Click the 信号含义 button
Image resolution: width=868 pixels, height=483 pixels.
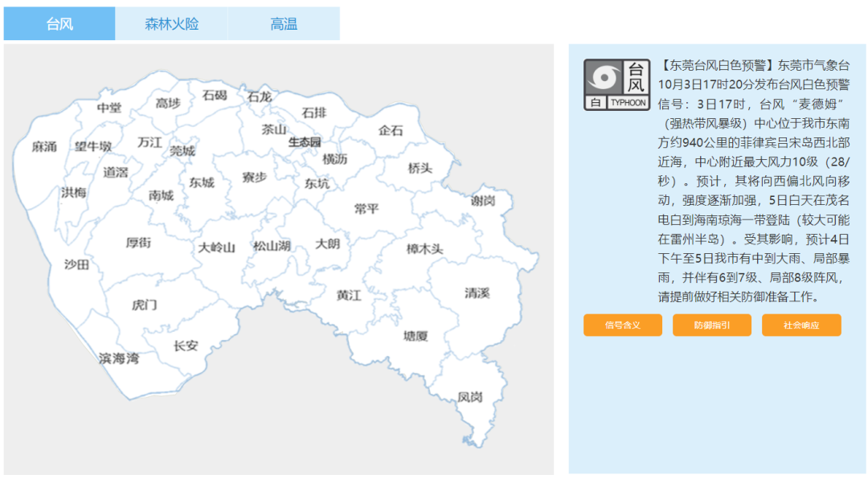pyautogui.click(x=623, y=325)
